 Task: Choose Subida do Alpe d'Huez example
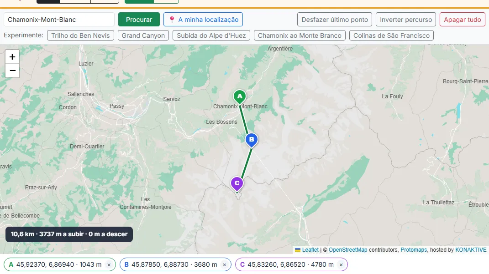point(211,36)
